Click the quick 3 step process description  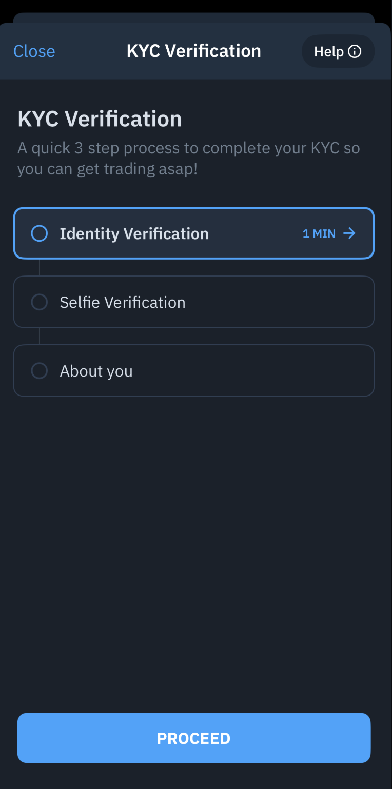tap(188, 158)
